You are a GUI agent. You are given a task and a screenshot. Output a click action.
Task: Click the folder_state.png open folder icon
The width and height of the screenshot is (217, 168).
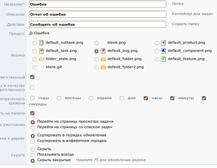pyautogui.click(x=42, y=59)
